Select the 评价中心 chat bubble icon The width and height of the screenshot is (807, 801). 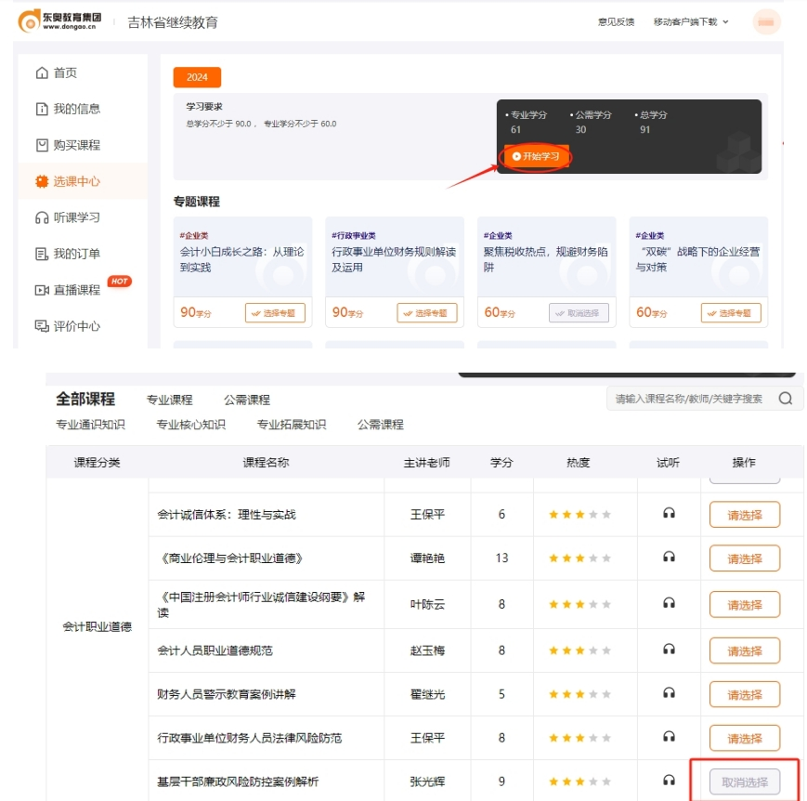[x=41, y=326]
